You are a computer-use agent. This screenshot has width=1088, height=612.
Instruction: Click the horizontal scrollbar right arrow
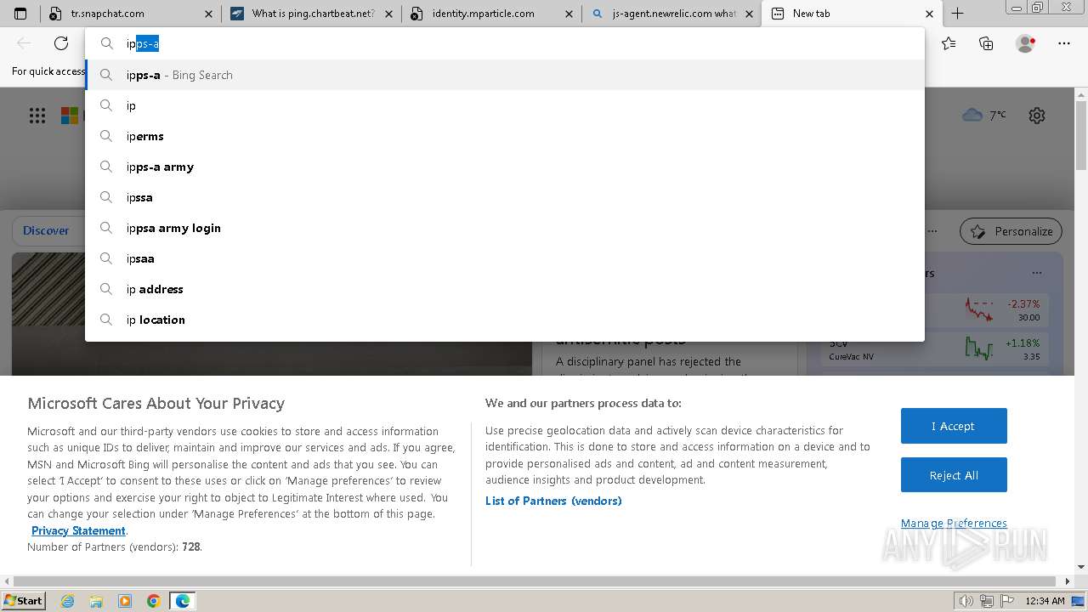[1068, 581]
